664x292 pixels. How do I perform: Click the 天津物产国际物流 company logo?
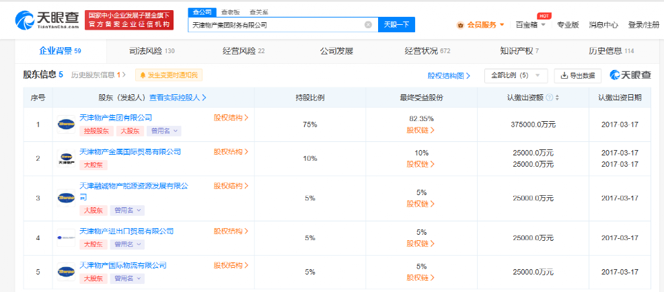(66, 272)
